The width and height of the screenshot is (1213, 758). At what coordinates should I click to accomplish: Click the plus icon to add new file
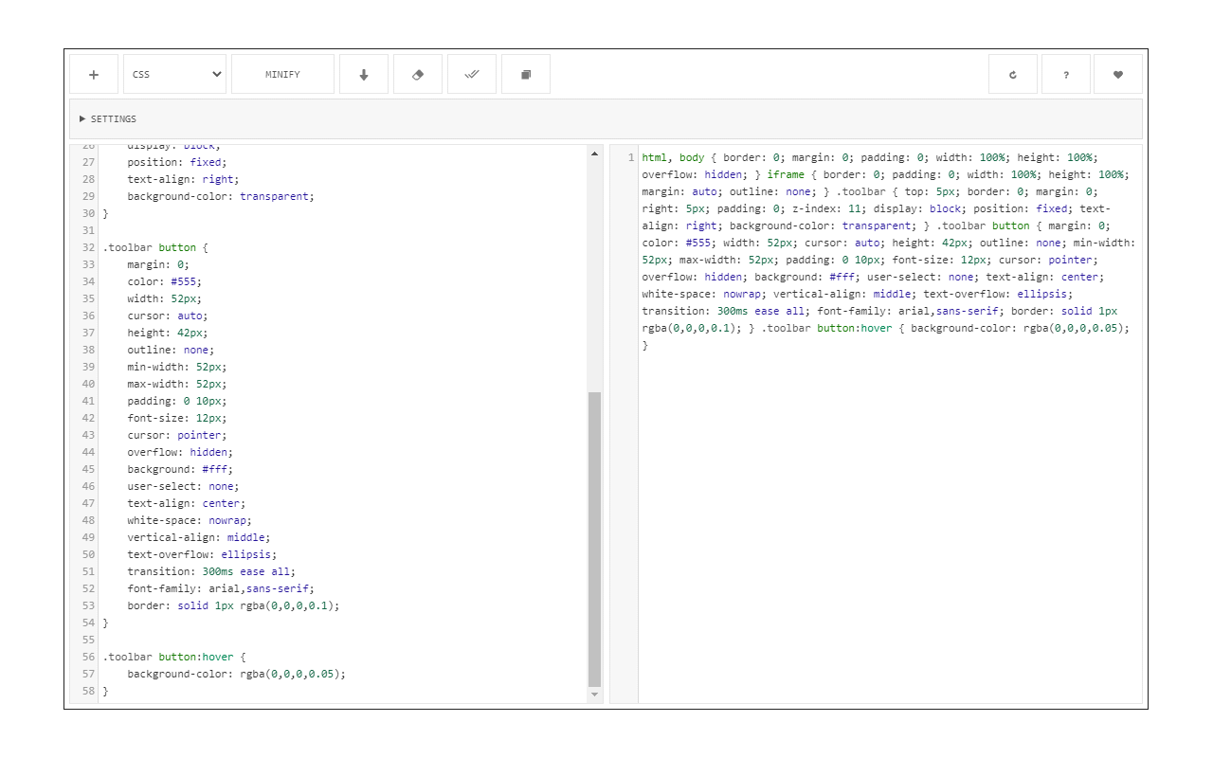tap(94, 74)
